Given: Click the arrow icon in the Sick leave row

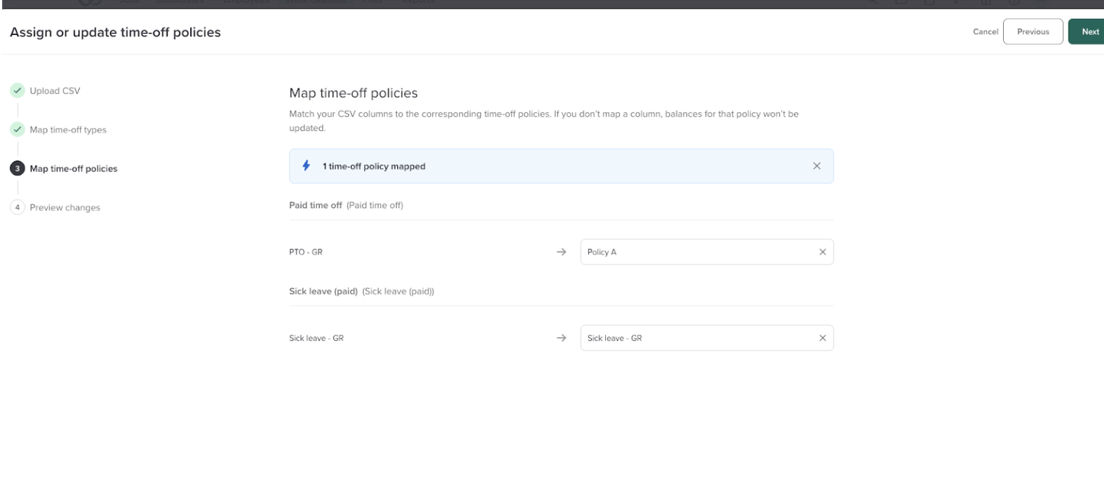Looking at the screenshot, I should [561, 338].
